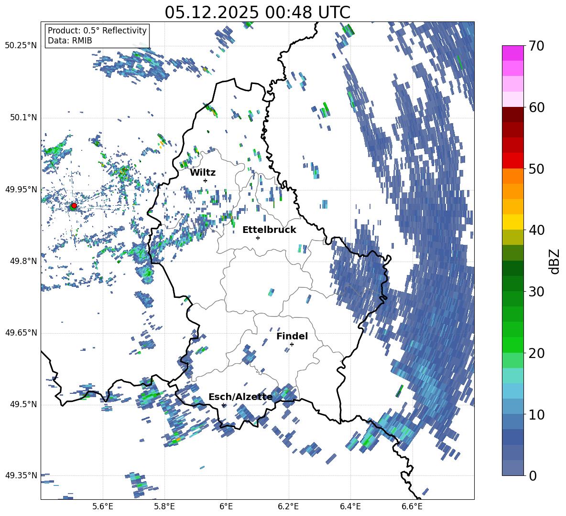Click the olive colorbar segment below 40
The height and width of the screenshot is (516, 566).
click(512, 237)
